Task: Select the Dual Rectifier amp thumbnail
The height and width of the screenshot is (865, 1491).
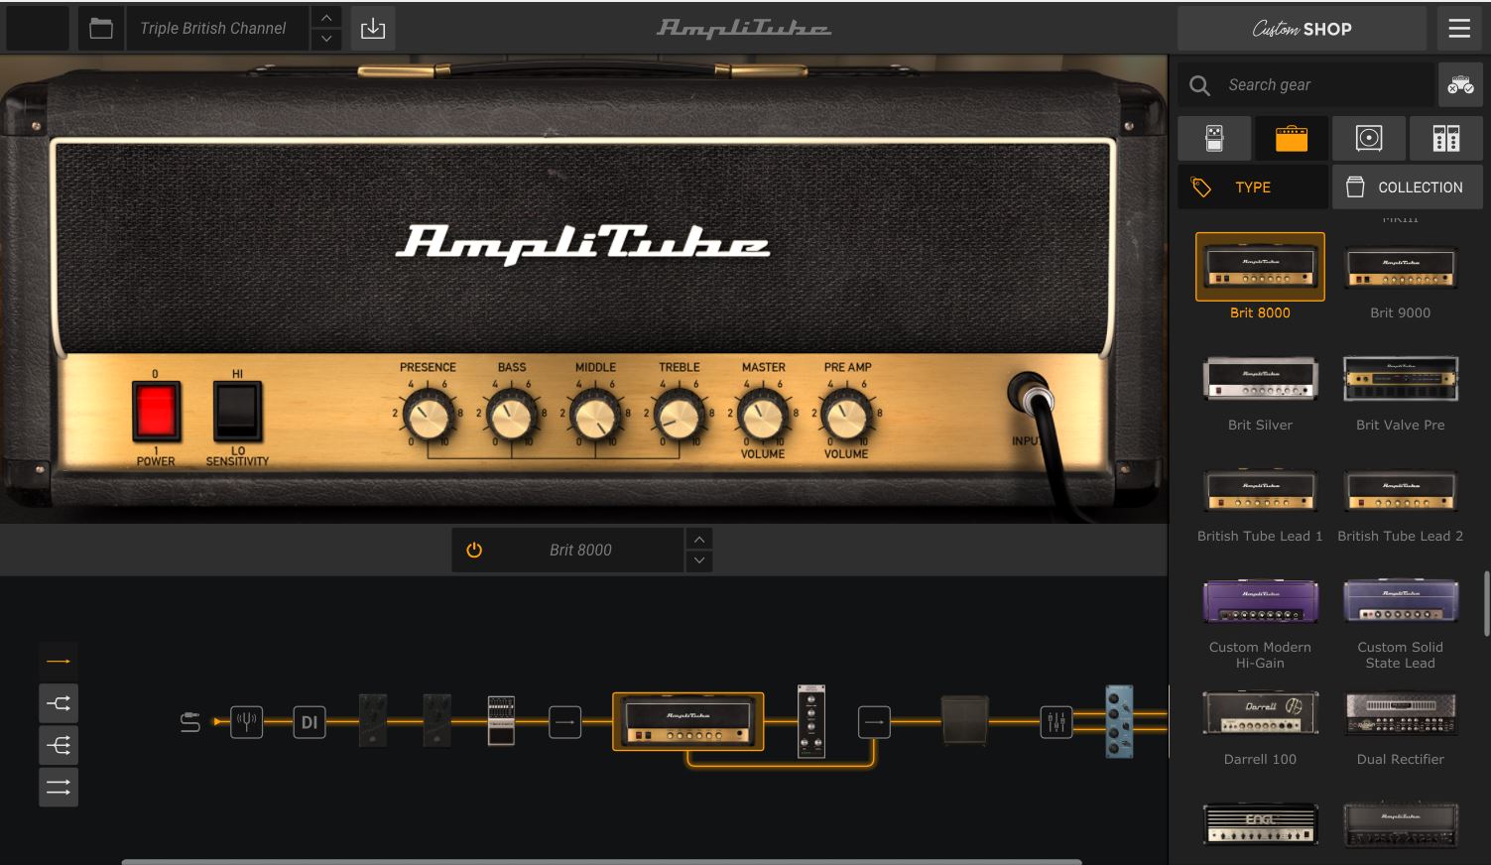Action: (1401, 713)
